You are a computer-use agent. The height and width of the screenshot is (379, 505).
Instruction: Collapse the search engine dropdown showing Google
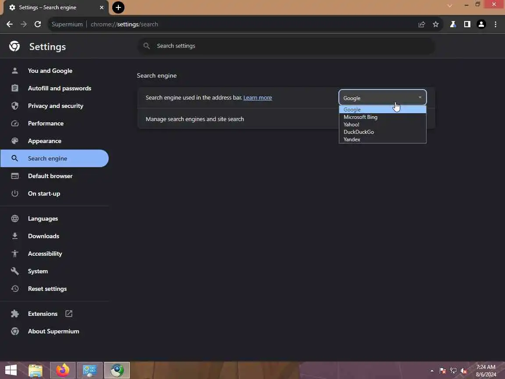(383, 98)
